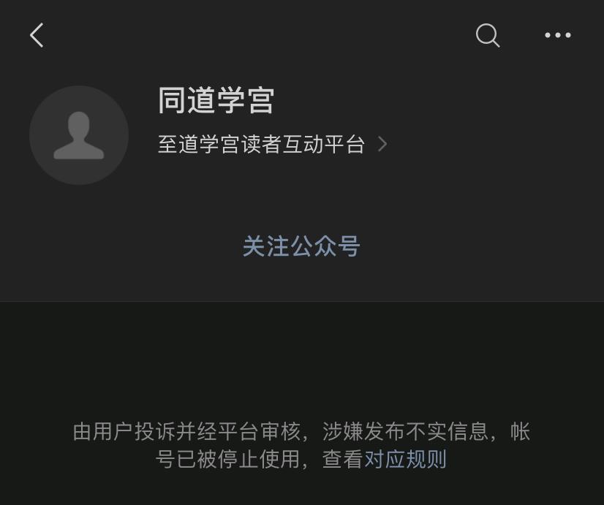The width and height of the screenshot is (604, 505).
Task: Go back using the left arrow icon
Action: click(37, 35)
